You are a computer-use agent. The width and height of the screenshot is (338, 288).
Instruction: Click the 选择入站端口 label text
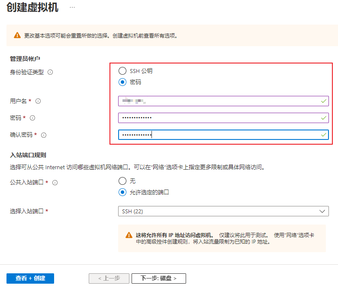[x=27, y=211]
